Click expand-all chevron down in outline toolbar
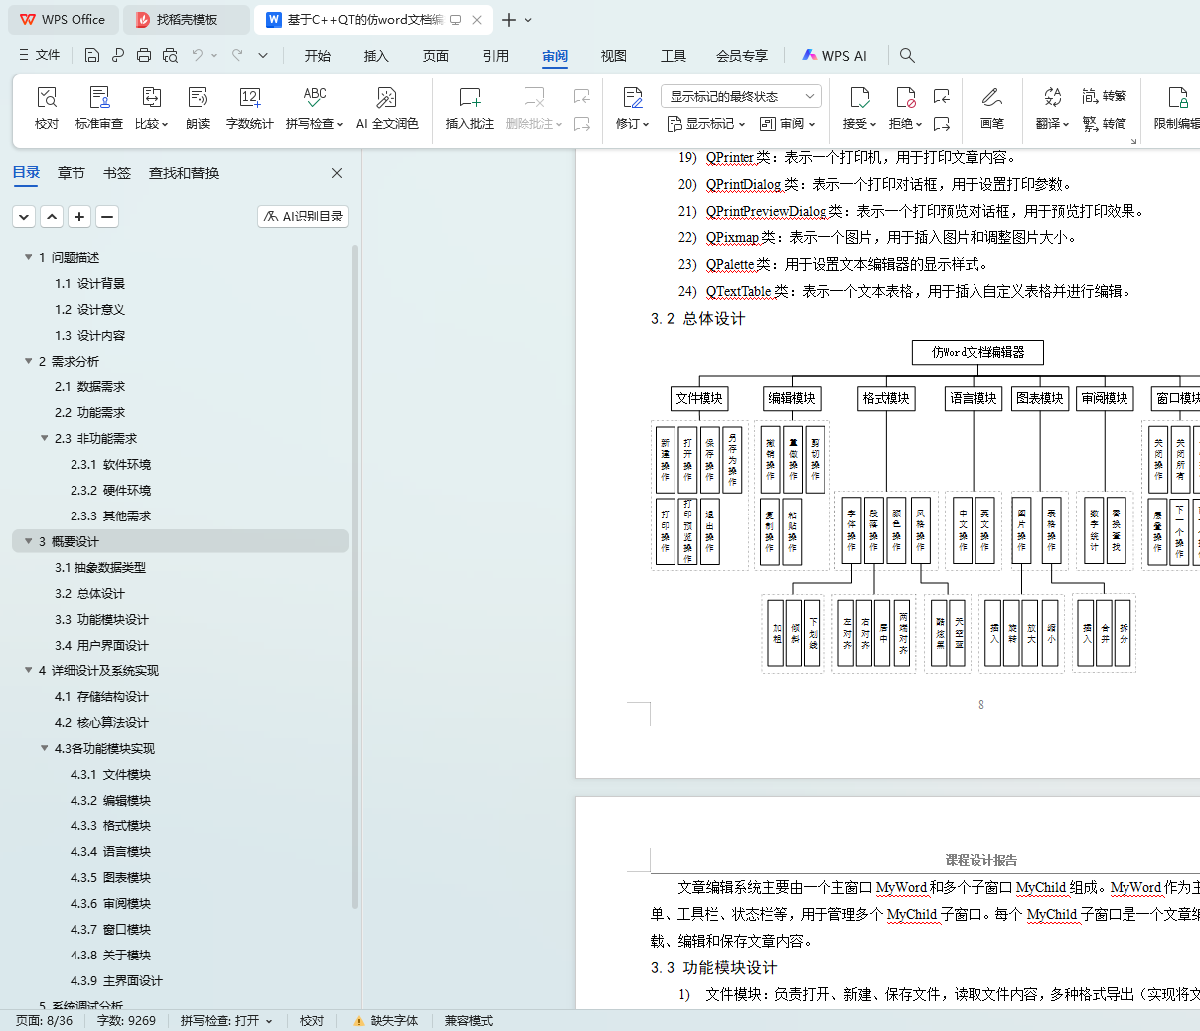The height and width of the screenshot is (1031, 1200). 25,217
